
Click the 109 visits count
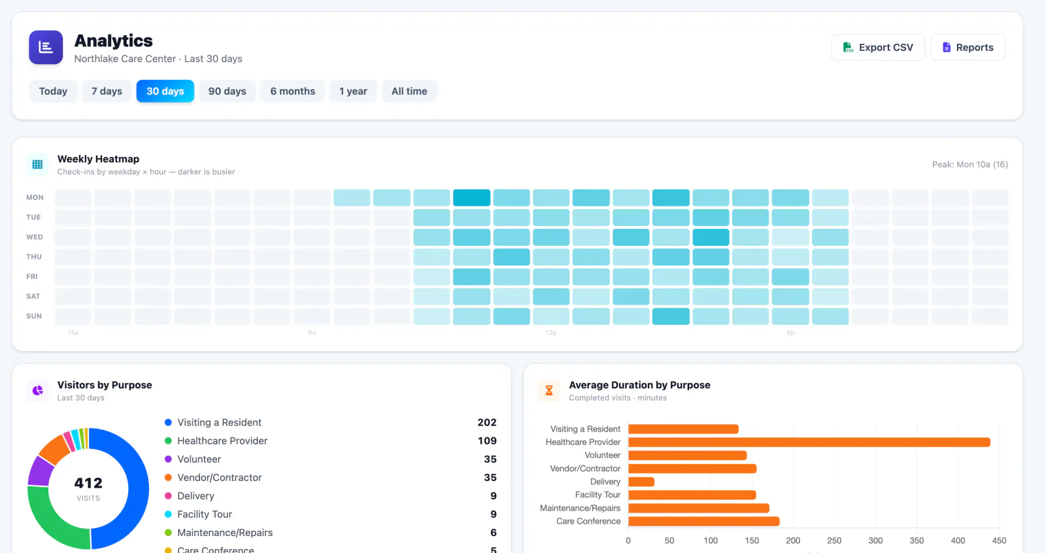coord(487,441)
